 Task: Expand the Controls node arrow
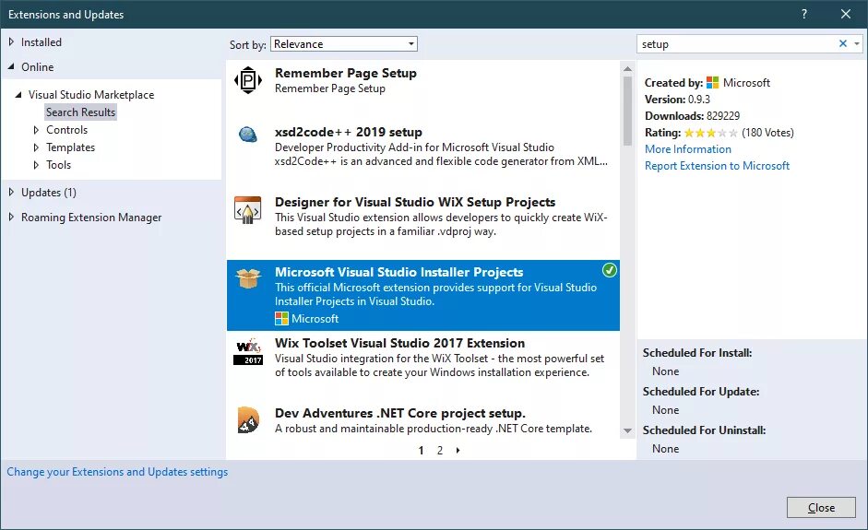36,130
